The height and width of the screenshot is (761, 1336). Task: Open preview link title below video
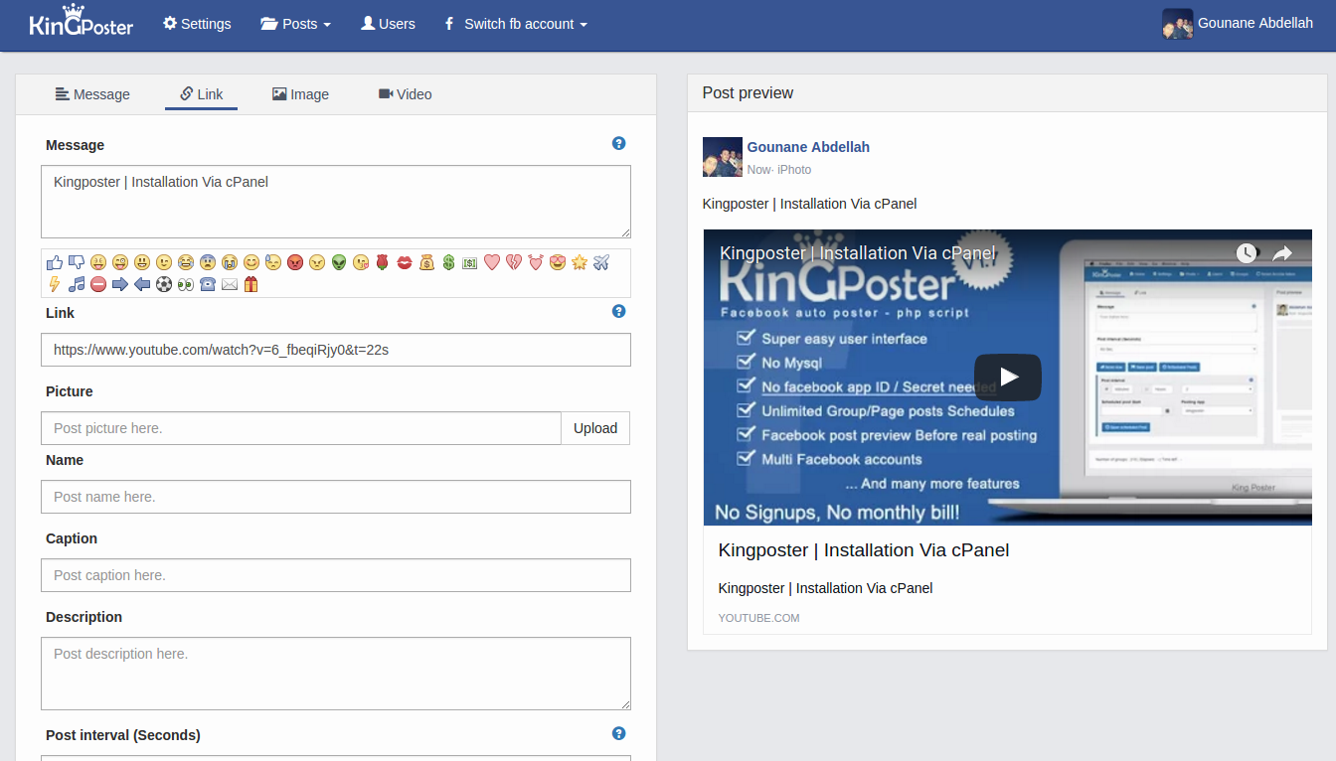pos(863,550)
